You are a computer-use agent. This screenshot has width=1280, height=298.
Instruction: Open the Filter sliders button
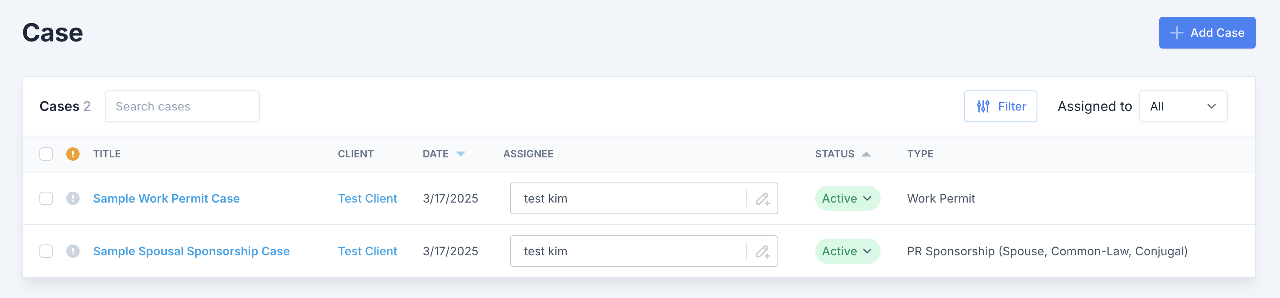pos(1000,106)
